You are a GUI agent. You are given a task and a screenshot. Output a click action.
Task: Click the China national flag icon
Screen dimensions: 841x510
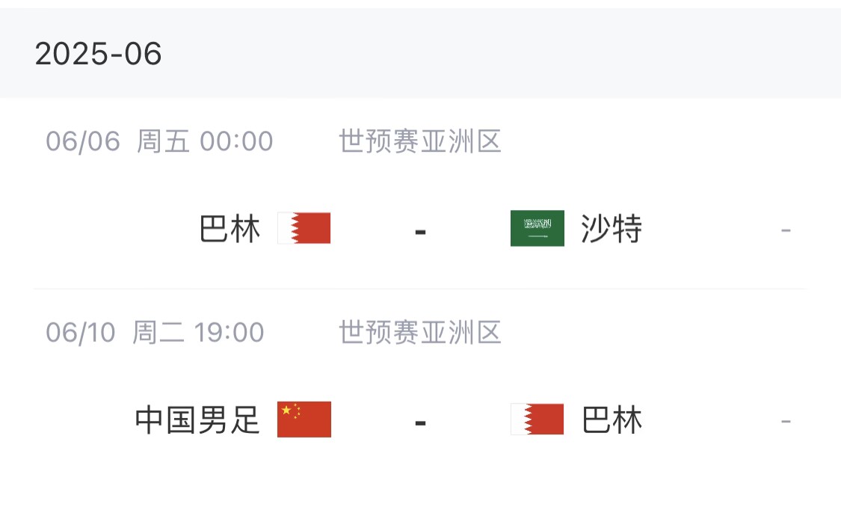(x=304, y=420)
